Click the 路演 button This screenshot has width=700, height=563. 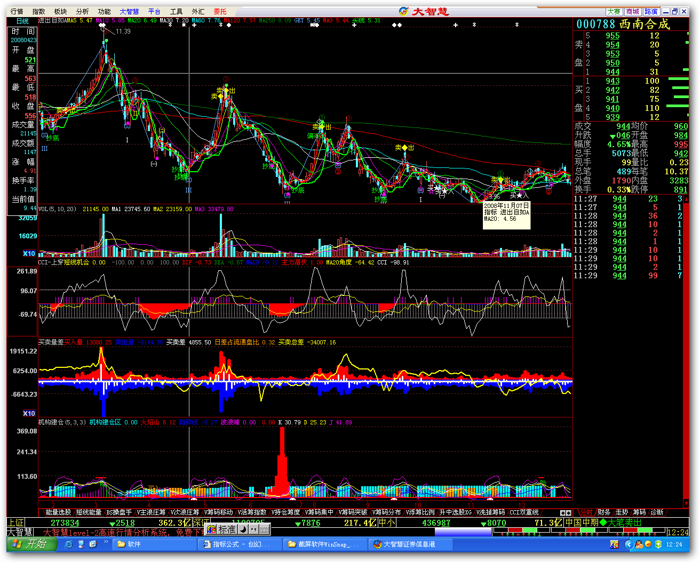point(651,11)
